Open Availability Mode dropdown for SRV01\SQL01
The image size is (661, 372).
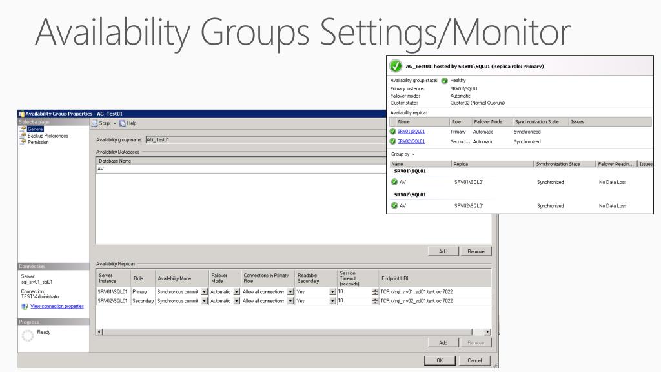[x=205, y=291]
